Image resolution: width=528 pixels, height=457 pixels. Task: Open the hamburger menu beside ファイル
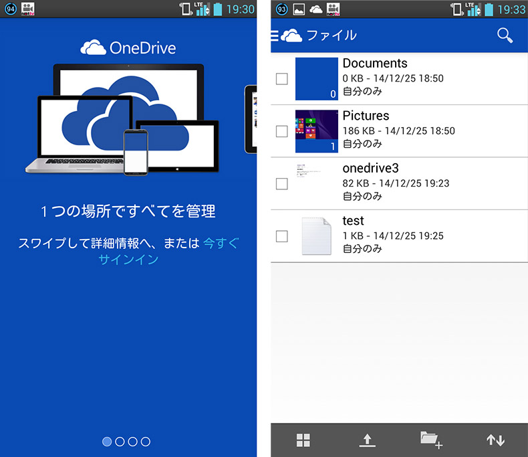(275, 35)
